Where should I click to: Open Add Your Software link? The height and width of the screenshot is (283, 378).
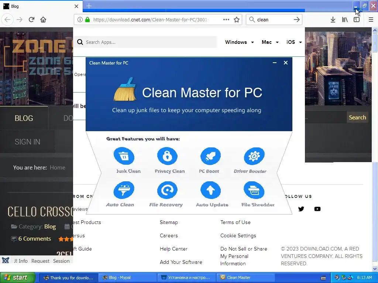pos(181,262)
